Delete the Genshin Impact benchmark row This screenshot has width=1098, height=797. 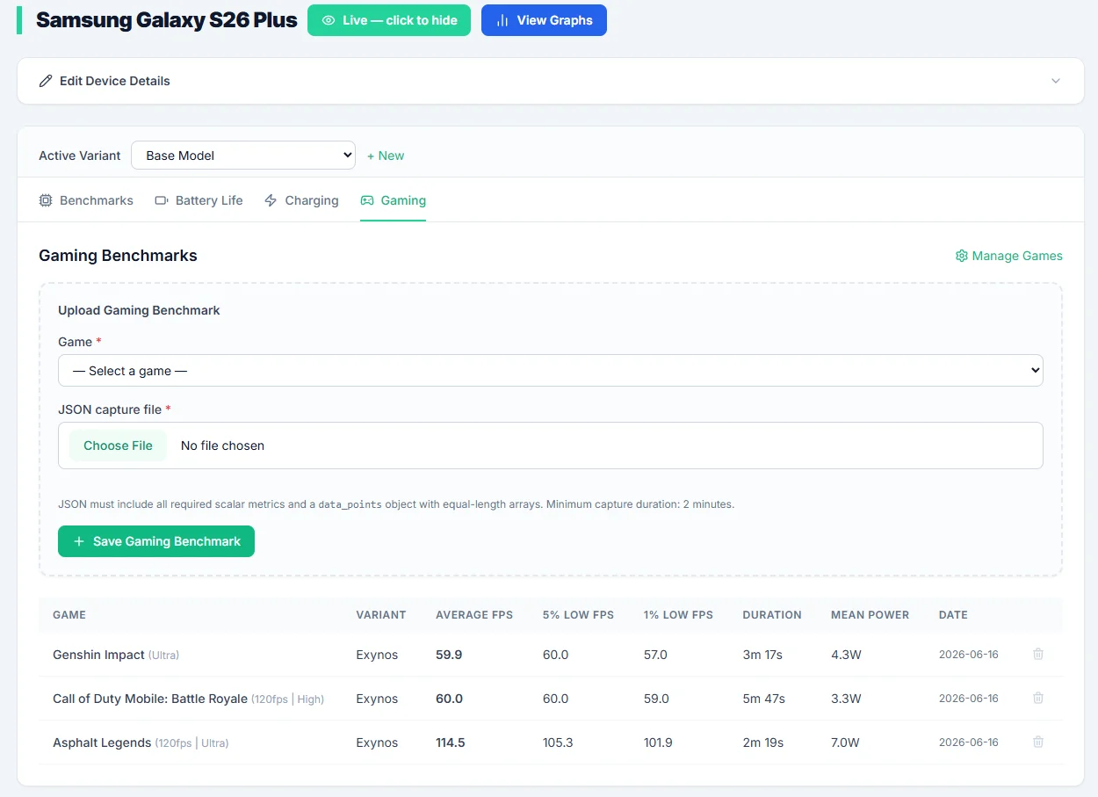[1038, 654]
